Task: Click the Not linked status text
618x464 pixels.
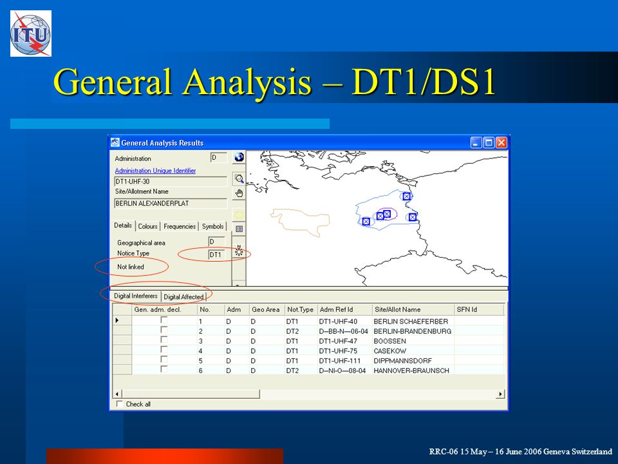Action: (x=131, y=267)
